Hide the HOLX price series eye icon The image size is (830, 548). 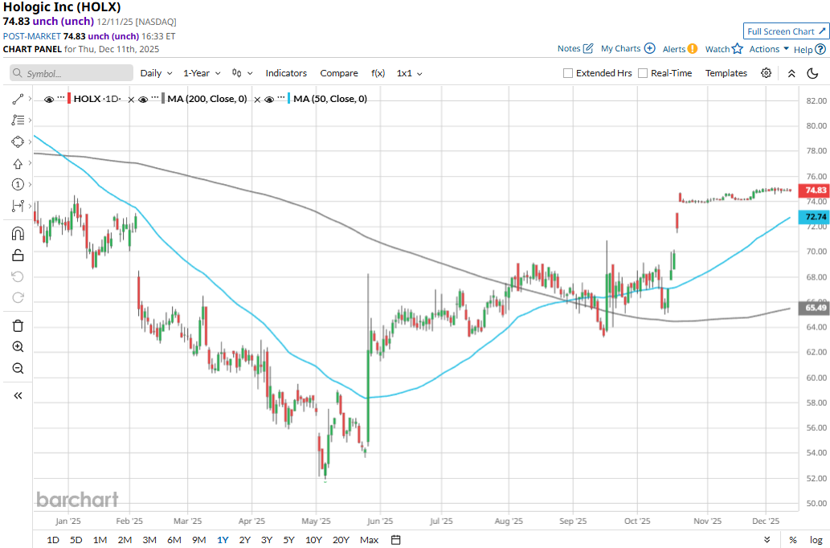point(49,99)
